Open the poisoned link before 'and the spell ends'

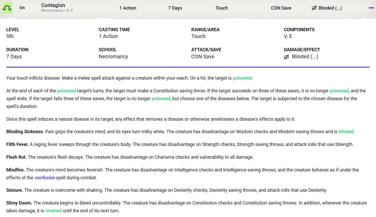[x=339, y=91]
